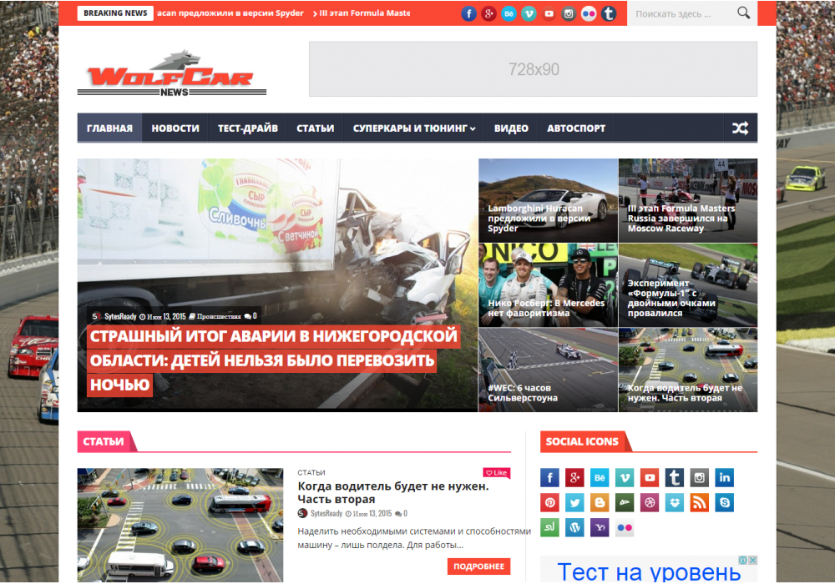The height and width of the screenshot is (584, 835).
Task: Open the Dropbox icon
Action: (675, 502)
